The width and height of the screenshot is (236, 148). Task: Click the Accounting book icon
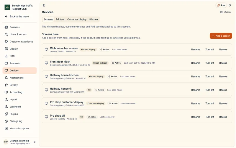click(x=6, y=92)
